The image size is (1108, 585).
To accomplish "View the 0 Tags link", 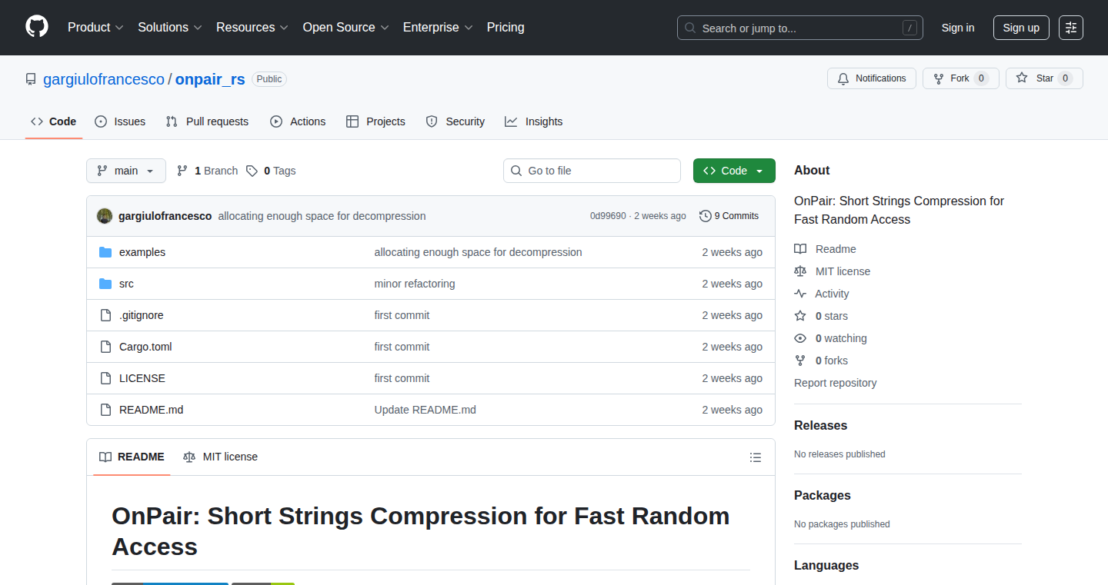I will [271, 171].
